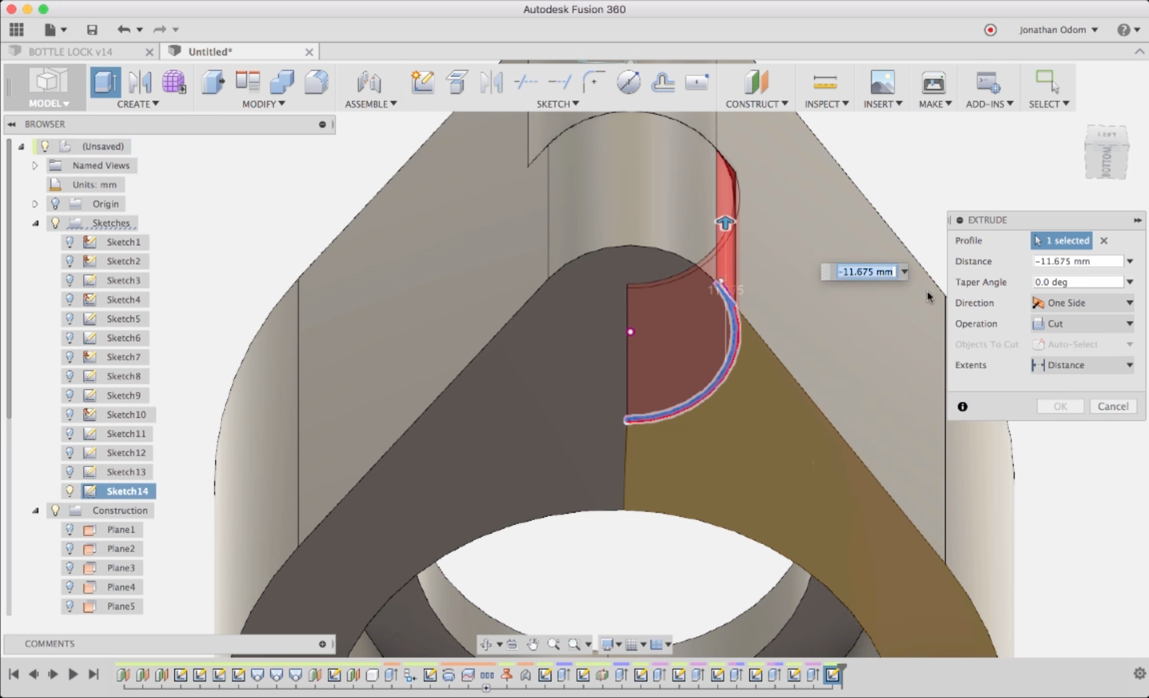Click the Insert image icon

pos(882,82)
